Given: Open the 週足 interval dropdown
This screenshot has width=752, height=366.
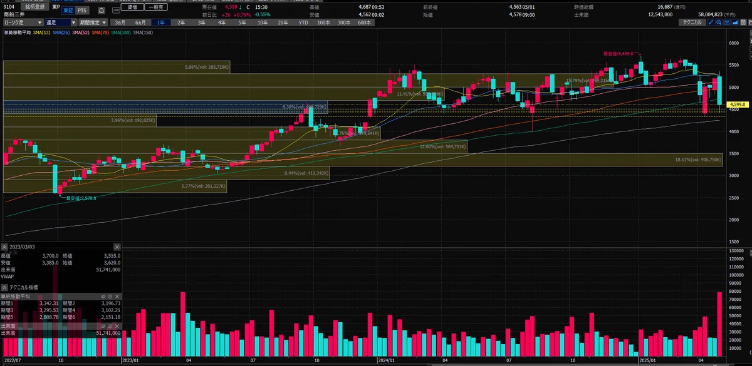Looking at the screenshot, I should [x=61, y=23].
